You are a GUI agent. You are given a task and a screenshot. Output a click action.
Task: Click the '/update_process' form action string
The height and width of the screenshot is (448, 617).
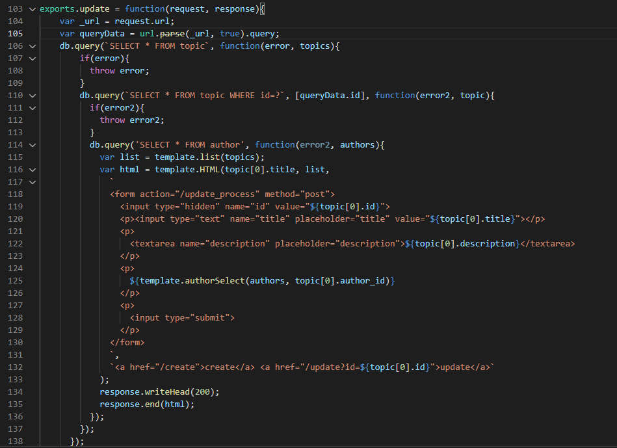coord(217,194)
